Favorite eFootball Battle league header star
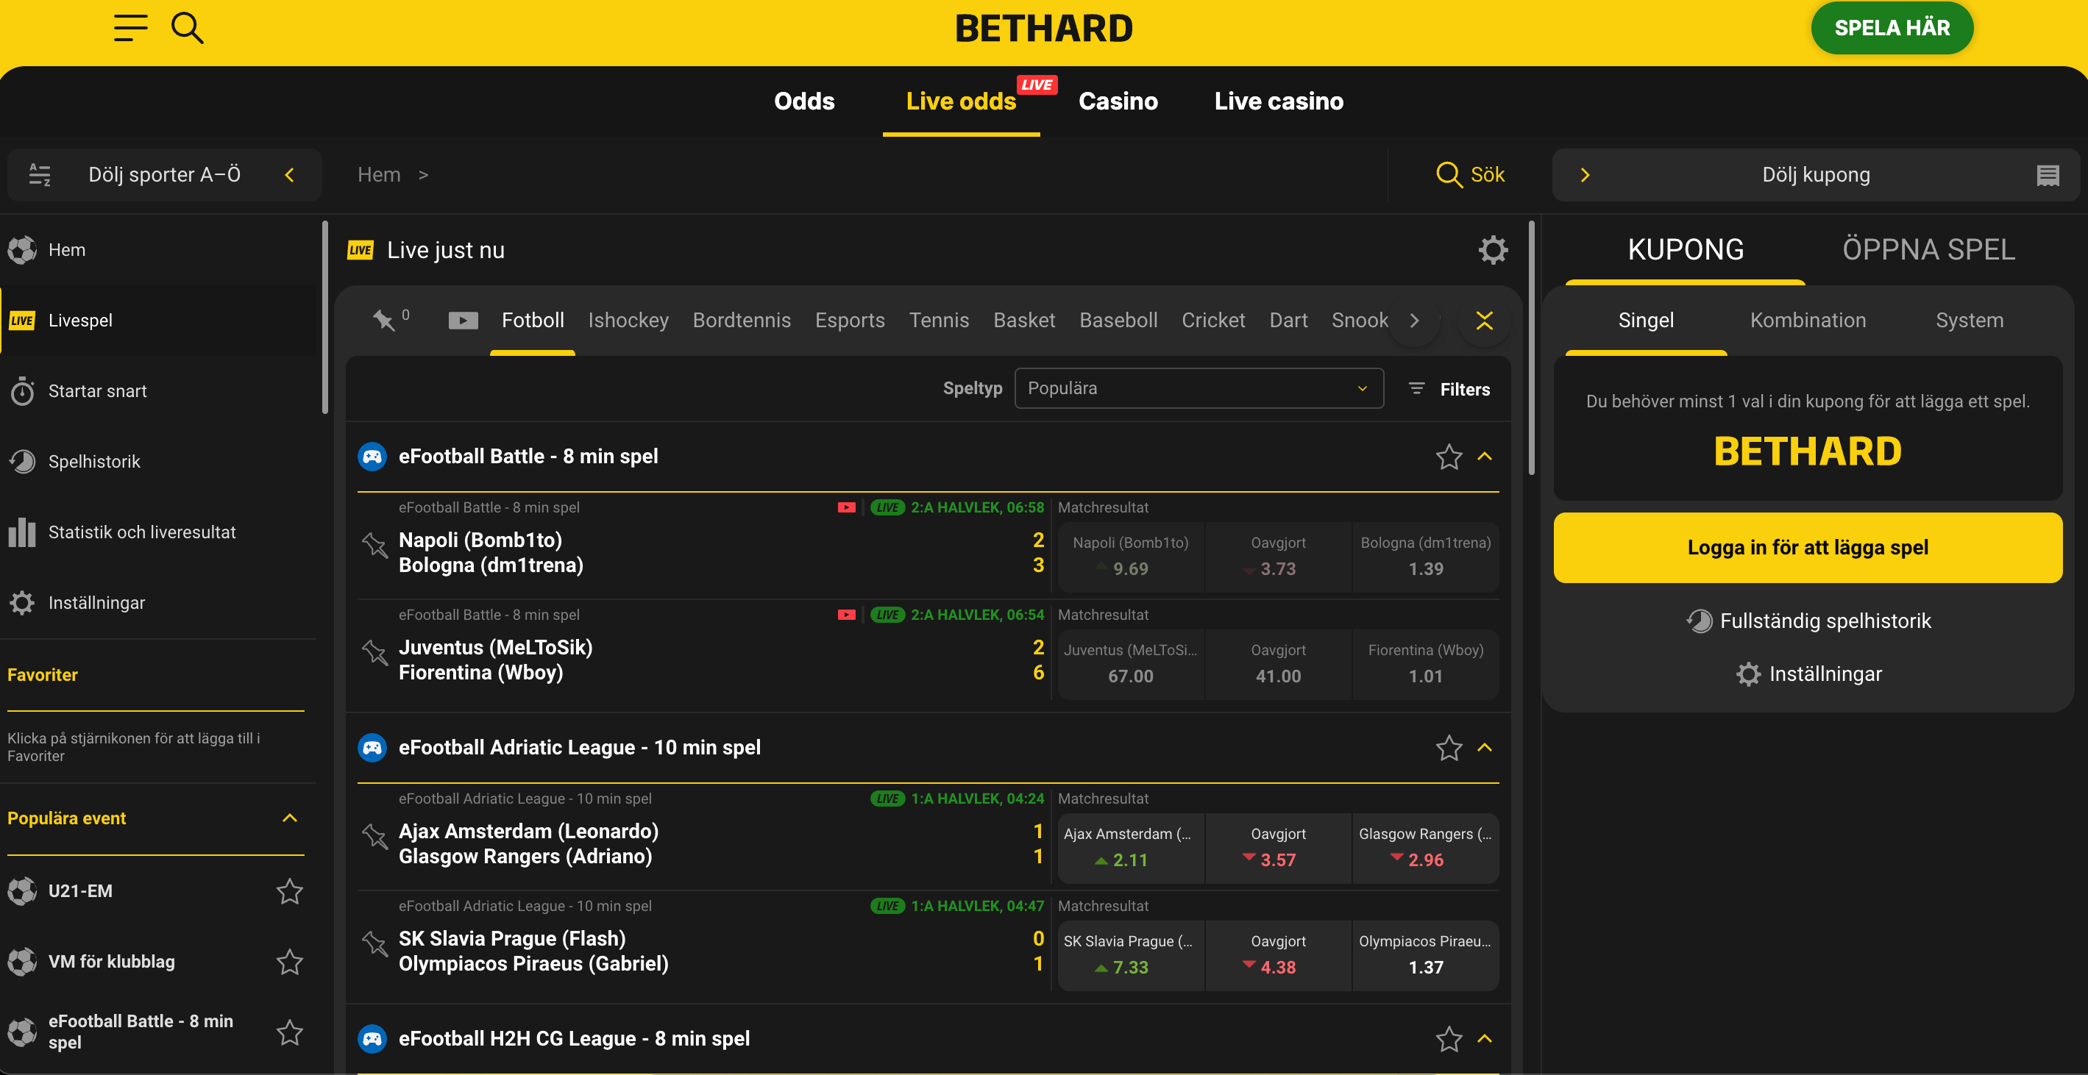2088x1075 pixels. tap(1449, 456)
